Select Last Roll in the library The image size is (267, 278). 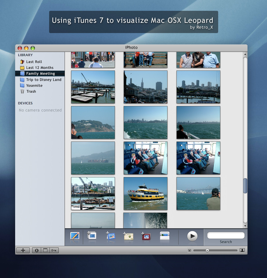(x=40, y=62)
